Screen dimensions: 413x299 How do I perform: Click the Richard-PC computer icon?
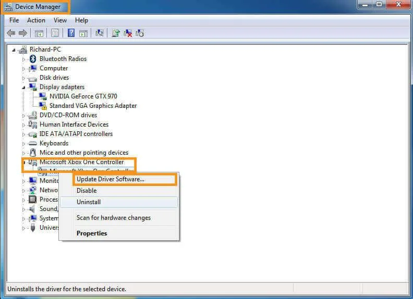click(x=22, y=49)
